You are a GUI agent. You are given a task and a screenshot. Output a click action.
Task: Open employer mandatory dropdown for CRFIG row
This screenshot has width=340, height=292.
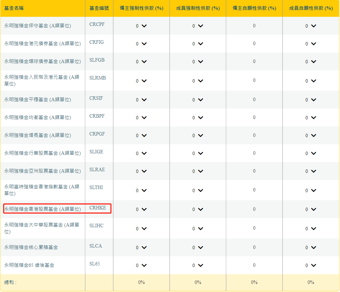[x=141, y=44]
